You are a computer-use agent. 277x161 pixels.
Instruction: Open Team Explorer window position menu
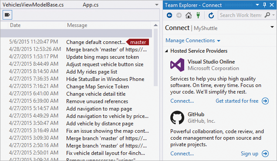257,5
